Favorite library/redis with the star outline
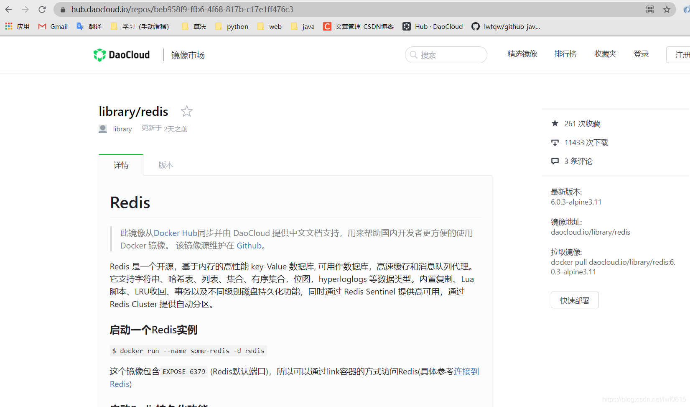The width and height of the screenshot is (690, 407). pos(187,111)
